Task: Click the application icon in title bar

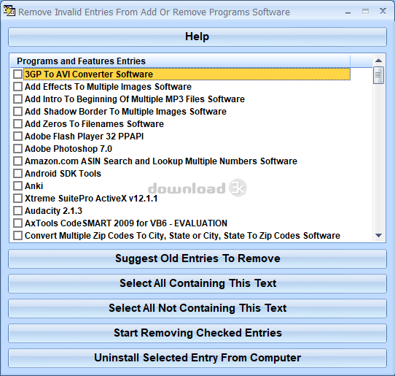Action: [9, 11]
